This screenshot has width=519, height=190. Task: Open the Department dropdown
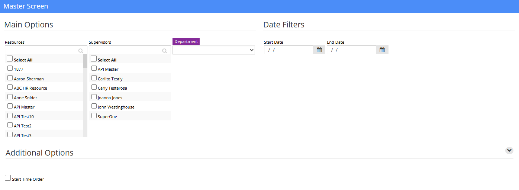point(214,50)
